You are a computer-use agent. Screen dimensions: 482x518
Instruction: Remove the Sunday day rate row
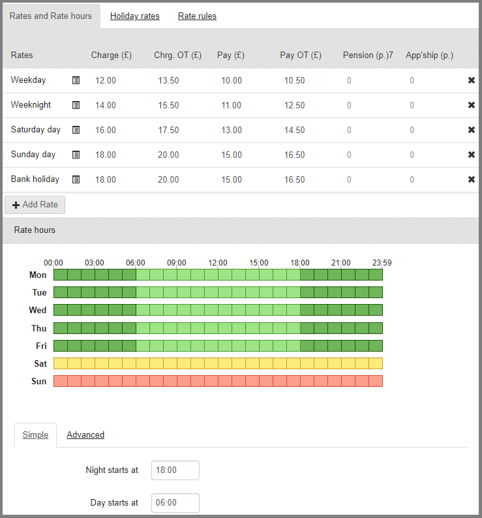(x=472, y=155)
